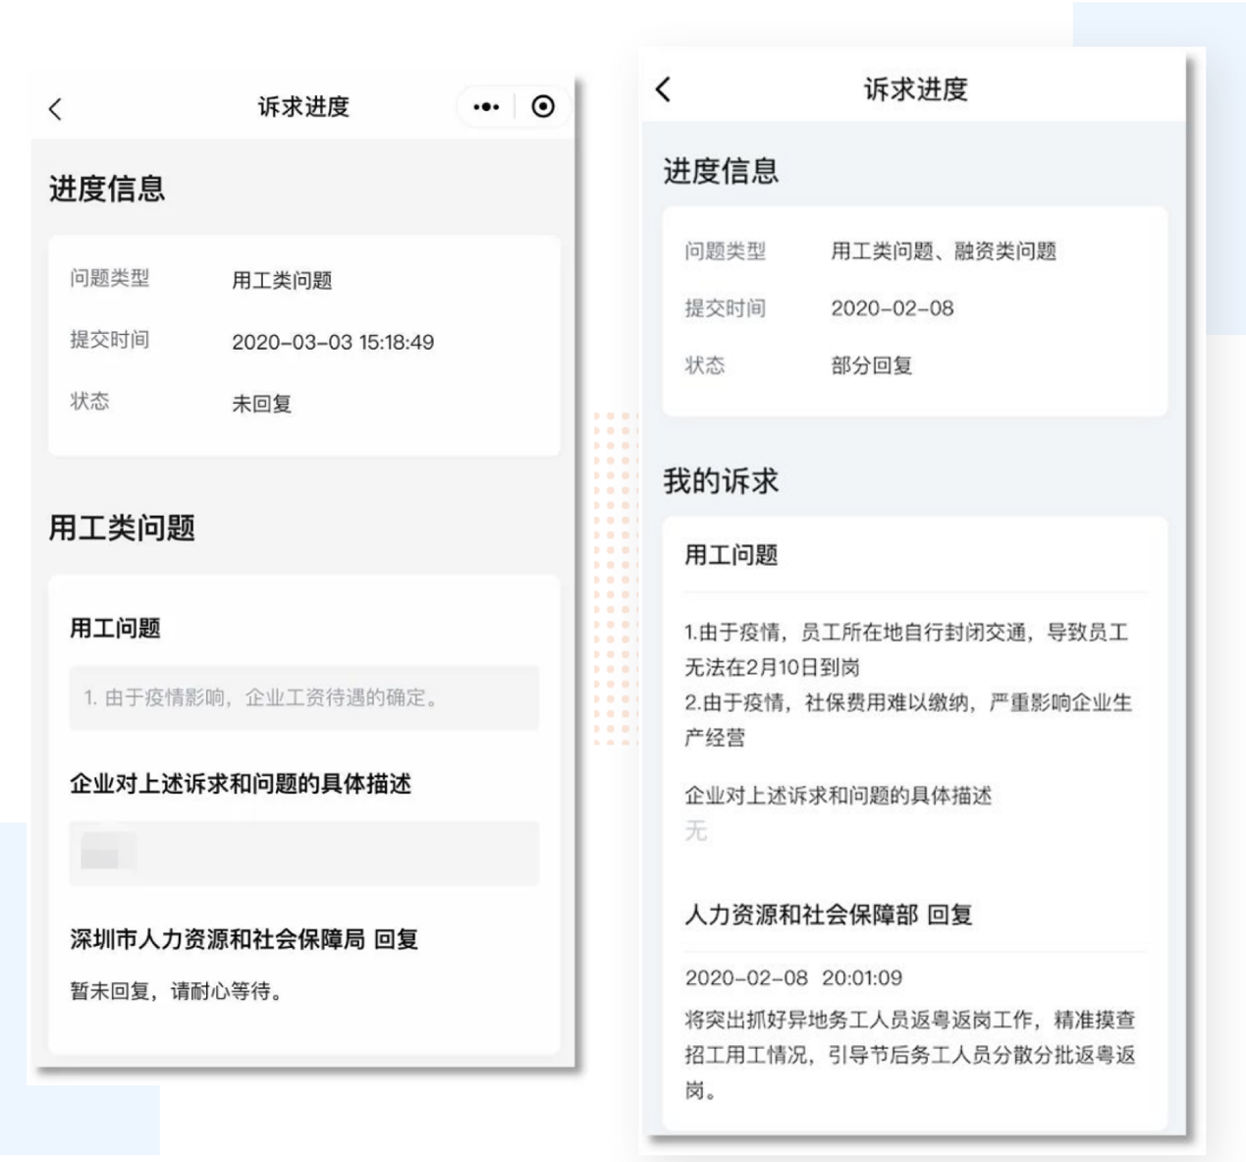Tap the 深圳市人力资源和社会保障局 回复 heading
The width and height of the screenshot is (1246, 1162).
point(244,939)
